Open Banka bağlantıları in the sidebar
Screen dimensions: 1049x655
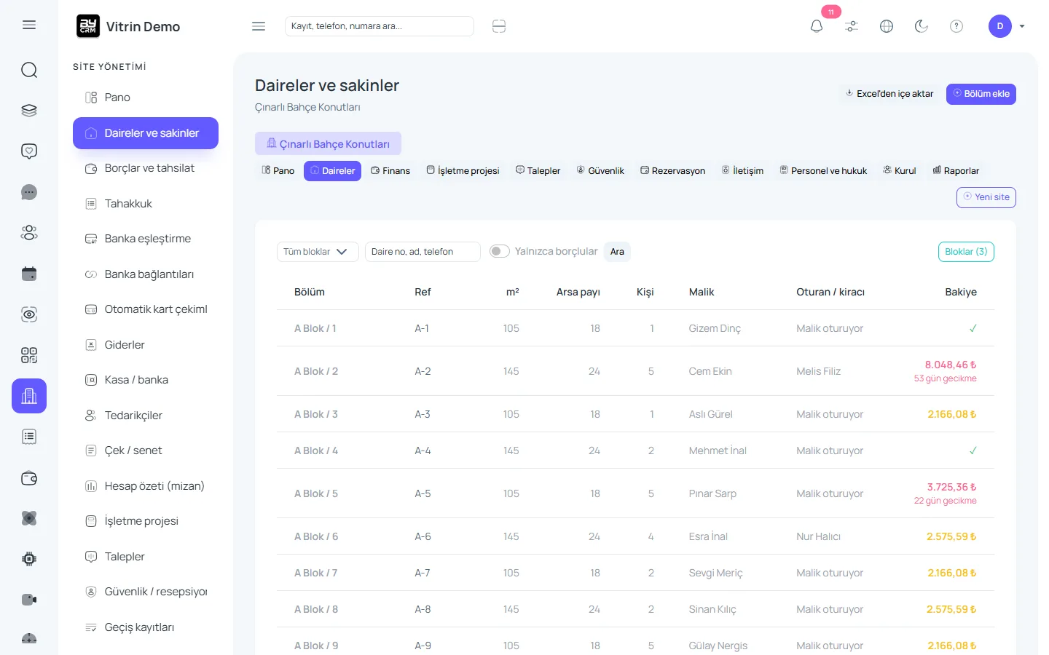pyautogui.click(x=146, y=274)
